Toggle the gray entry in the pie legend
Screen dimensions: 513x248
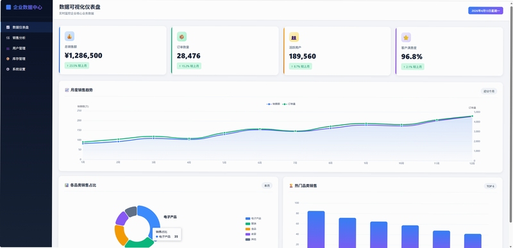[251, 239]
